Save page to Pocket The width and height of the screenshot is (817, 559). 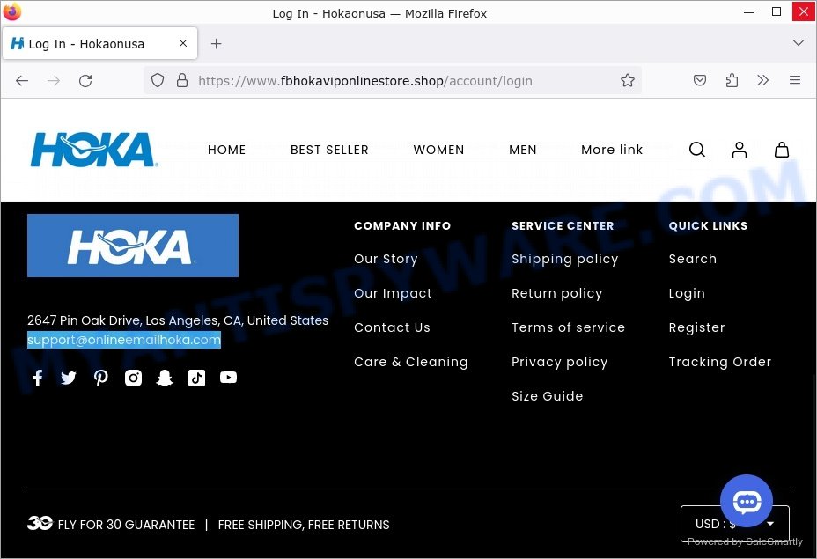[700, 80]
